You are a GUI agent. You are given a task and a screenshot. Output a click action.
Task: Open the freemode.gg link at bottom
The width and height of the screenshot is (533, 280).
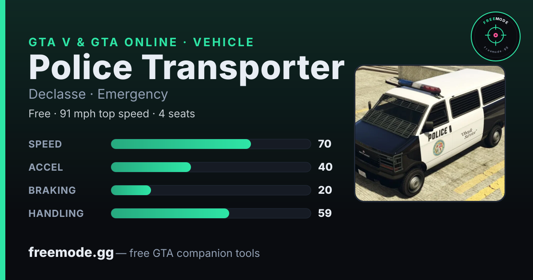click(x=71, y=253)
